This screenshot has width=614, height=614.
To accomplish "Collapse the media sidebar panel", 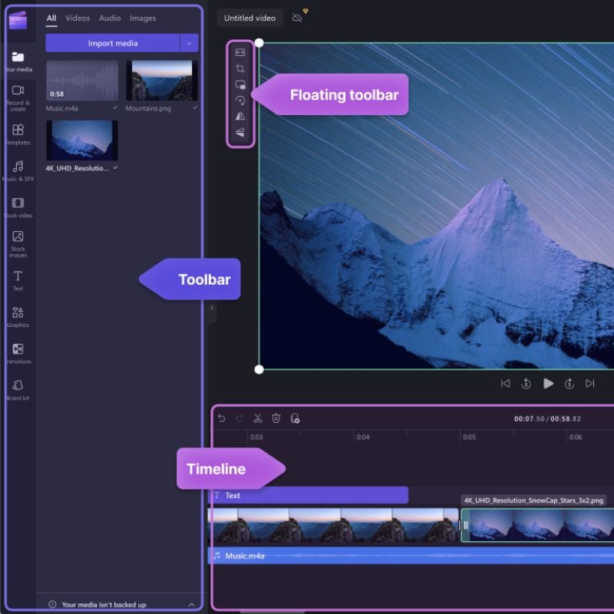I will point(211,307).
